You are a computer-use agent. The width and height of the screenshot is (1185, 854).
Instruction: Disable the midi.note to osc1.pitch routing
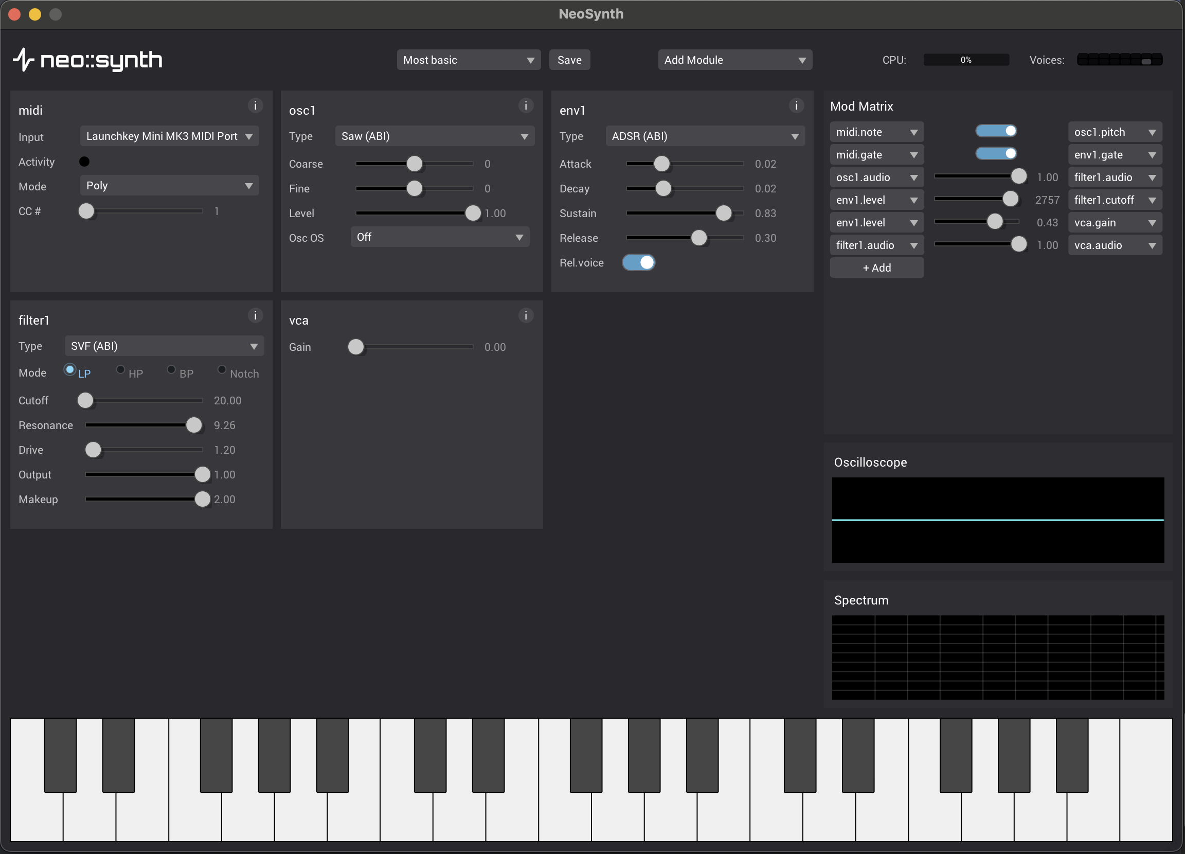pyautogui.click(x=995, y=131)
